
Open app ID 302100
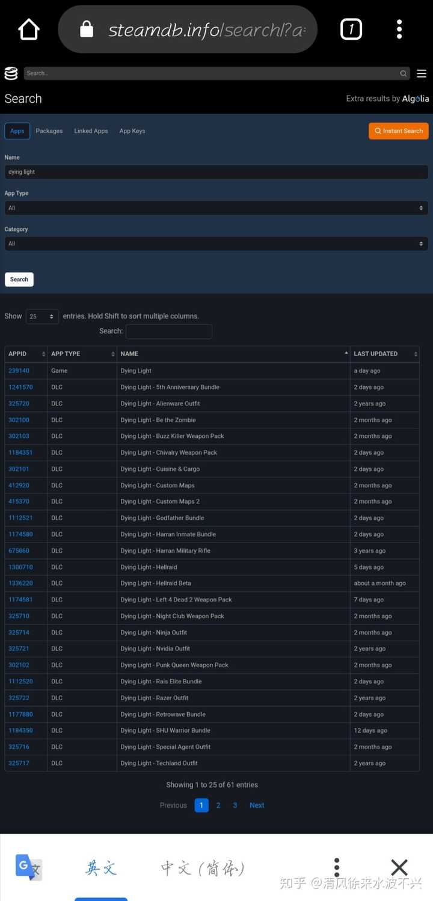[x=19, y=420]
